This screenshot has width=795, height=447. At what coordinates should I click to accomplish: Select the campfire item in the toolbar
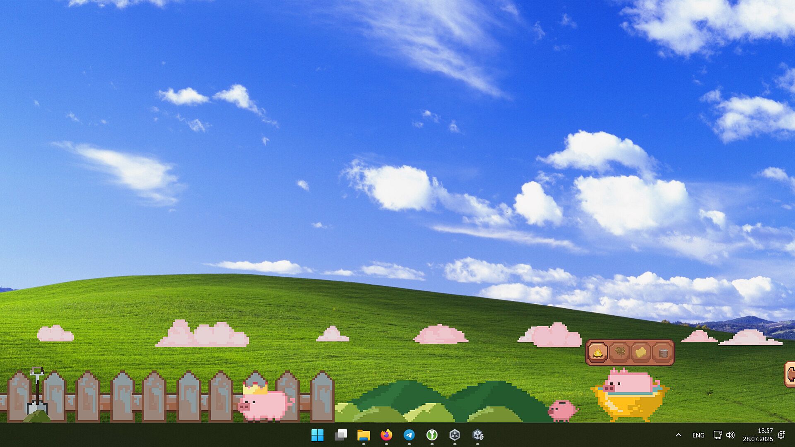597,353
